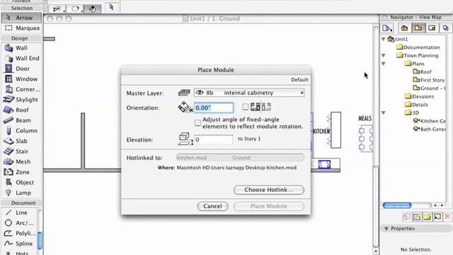The width and height of the screenshot is (453, 255).
Task: Switch Navigator to Publisher Sets icon
Action: pyautogui.click(x=445, y=28)
